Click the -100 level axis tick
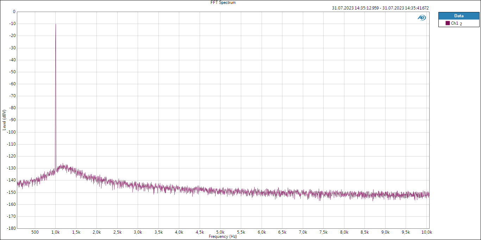 [x=11, y=132]
